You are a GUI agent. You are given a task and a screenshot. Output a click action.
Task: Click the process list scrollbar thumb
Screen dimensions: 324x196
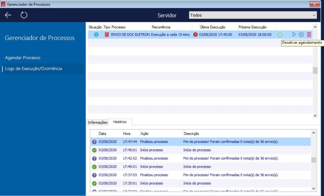coord(315,70)
